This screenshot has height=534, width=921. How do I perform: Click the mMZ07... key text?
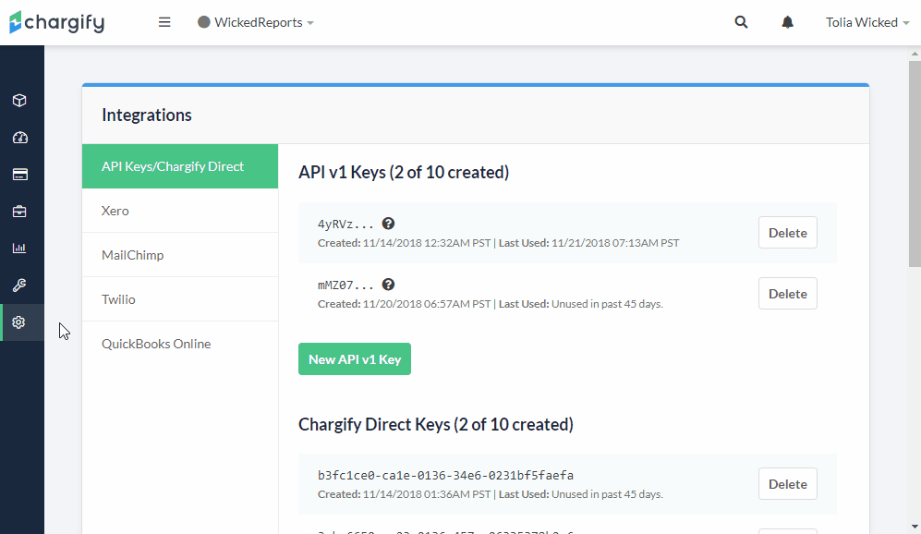pyautogui.click(x=345, y=285)
